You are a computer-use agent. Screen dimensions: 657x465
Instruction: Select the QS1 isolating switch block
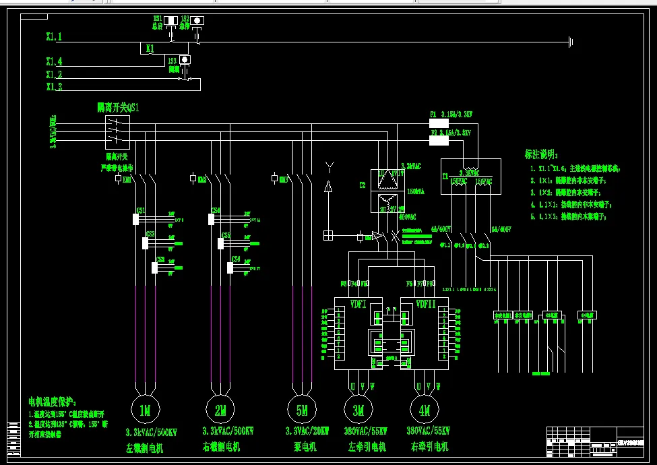(x=117, y=132)
